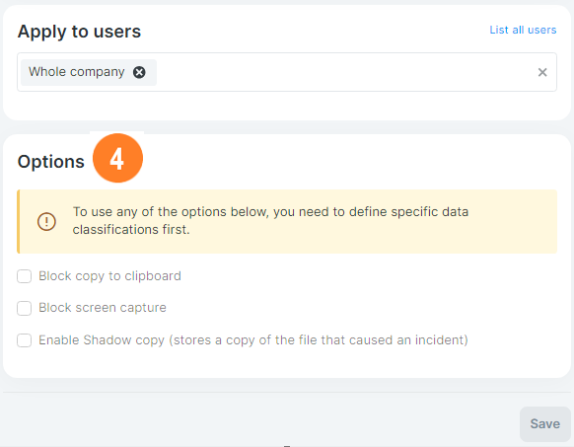Select the "Whole company" chip text
The height and width of the screenshot is (447, 574).
coord(77,72)
